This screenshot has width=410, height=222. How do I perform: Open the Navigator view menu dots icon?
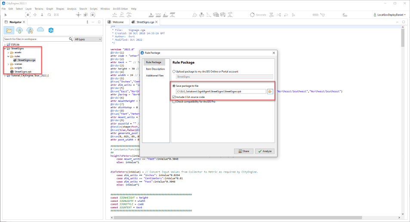point(87,22)
